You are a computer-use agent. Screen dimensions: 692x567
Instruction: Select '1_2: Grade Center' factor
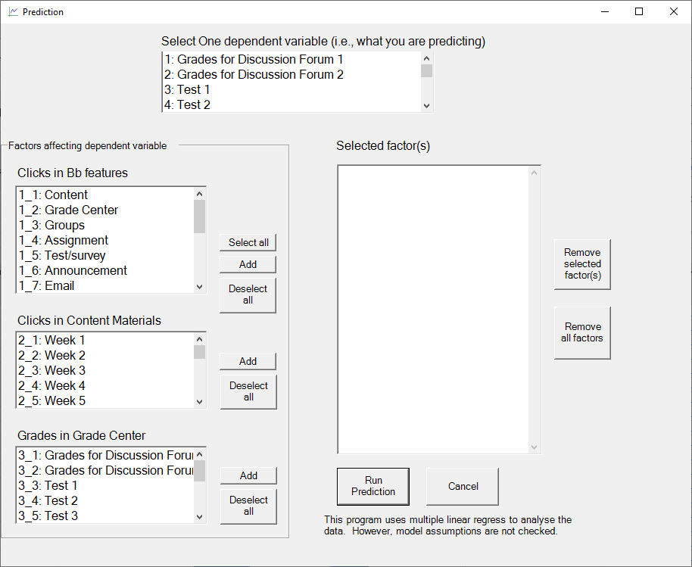pos(105,210)
